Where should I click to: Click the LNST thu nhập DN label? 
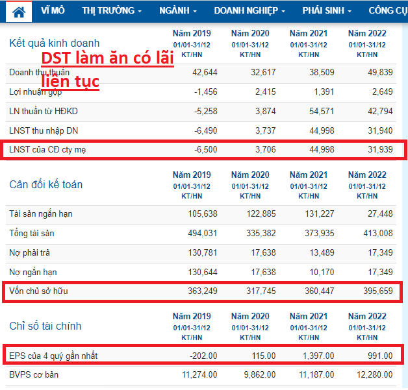tap(44, 130)
